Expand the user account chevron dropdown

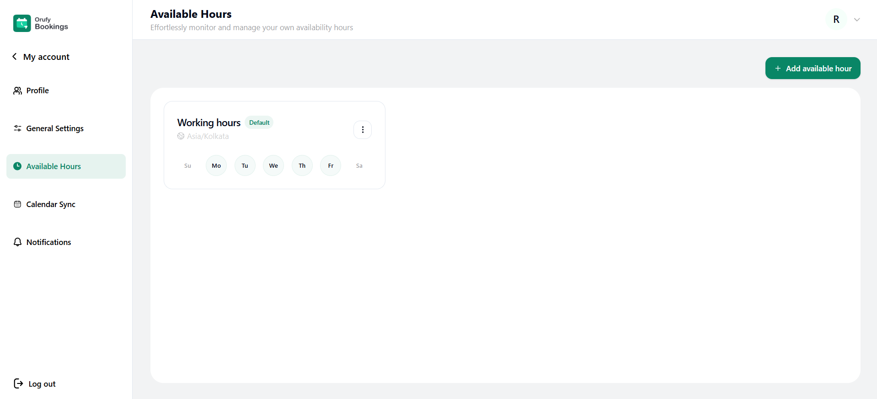click(857, 20)
